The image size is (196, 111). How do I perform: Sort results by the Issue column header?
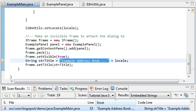(115, 102)
